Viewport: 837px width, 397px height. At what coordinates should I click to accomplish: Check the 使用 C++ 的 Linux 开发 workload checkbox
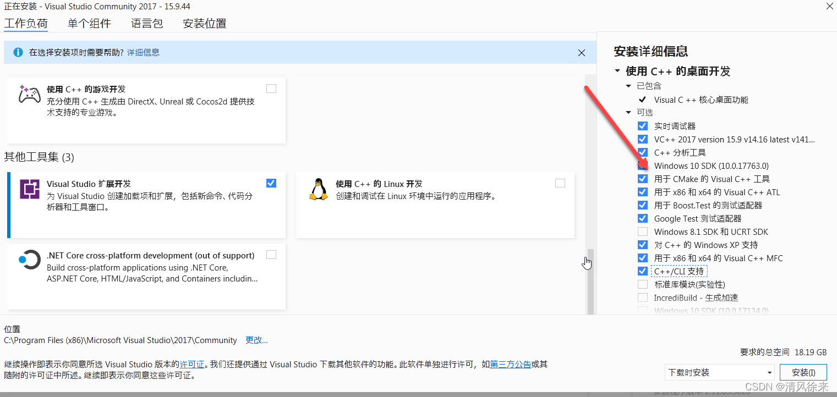coord(560,183)
